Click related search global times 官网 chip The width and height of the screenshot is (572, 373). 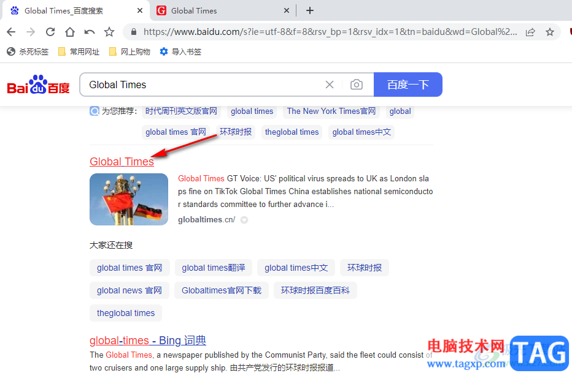(129, 268)
